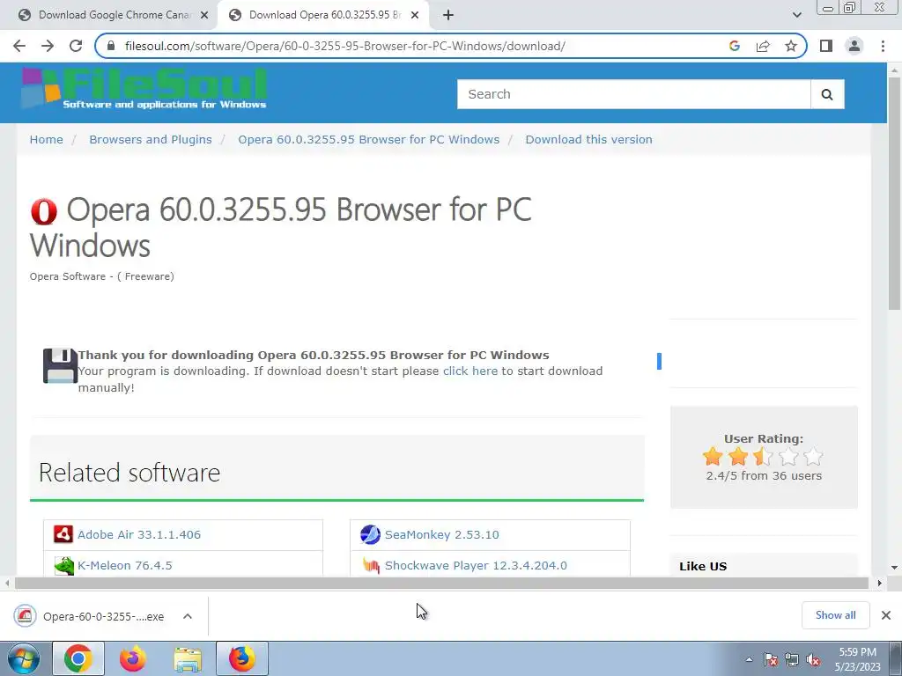The height and width of the screenshot is (676, 902).
Task: Click the SeaMonkey icon
Action: pyautogui.click(x=370, y=534)
